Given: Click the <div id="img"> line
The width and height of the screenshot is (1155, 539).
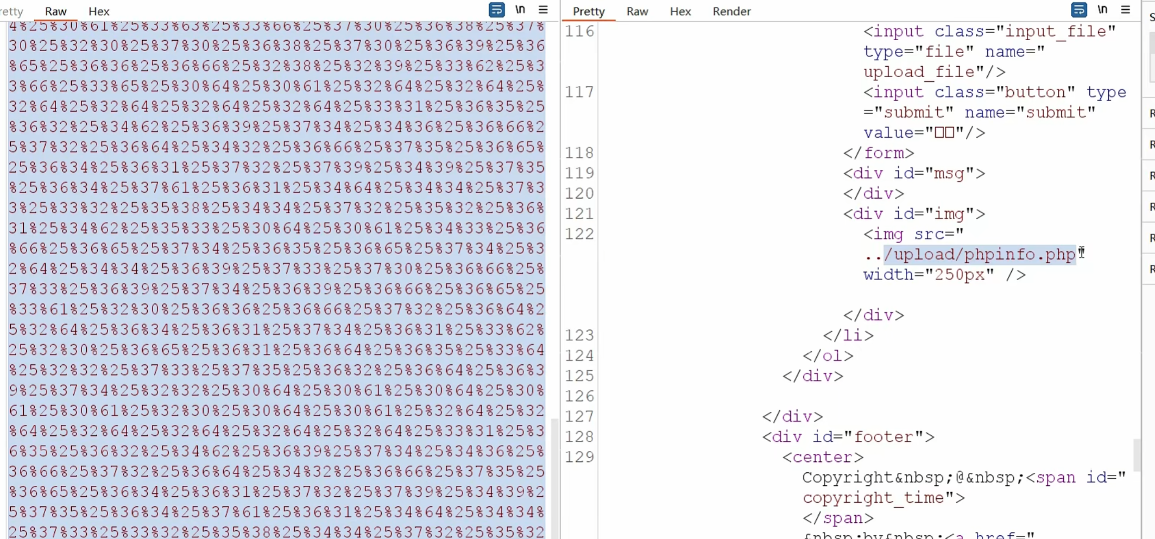Looking at the screenshot, I should [914, 214].
